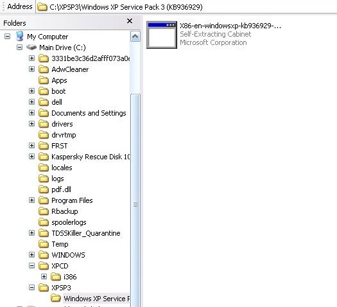
Task: Expand the i386 subfolder node
Action: [44, 277]
